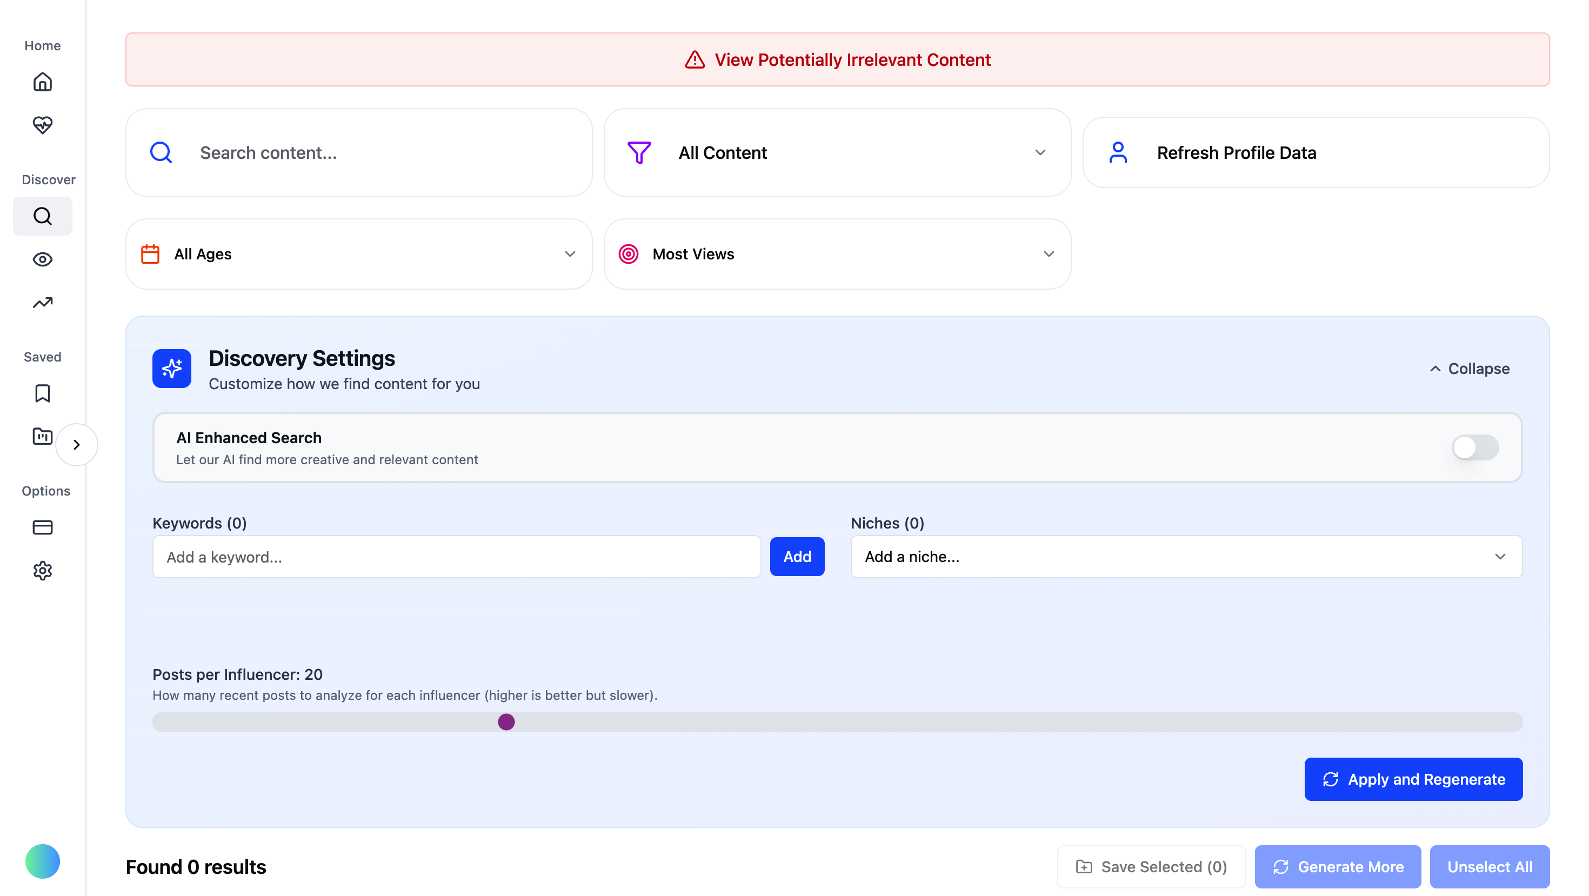The image size is (1589, 896).
Task: View Potentially Irrelevant Content banner
Action: [837, 60]
